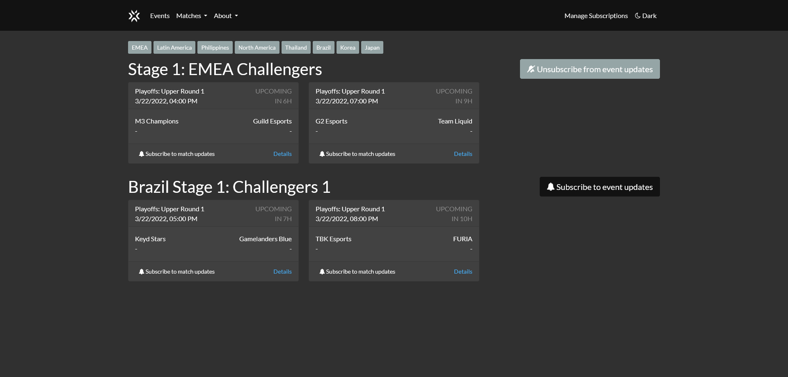Click the IN 10H countdown label
Viewport: 788px width, 377px height.
(x=462, y=219)
